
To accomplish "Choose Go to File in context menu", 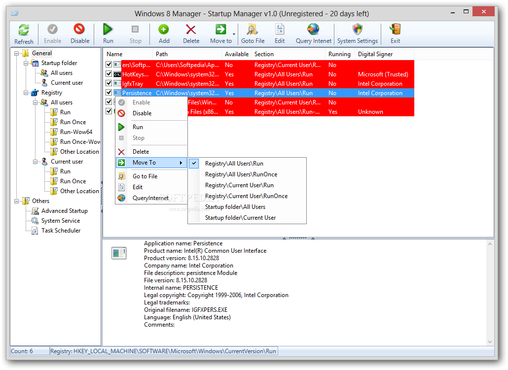I will point(151,176).
